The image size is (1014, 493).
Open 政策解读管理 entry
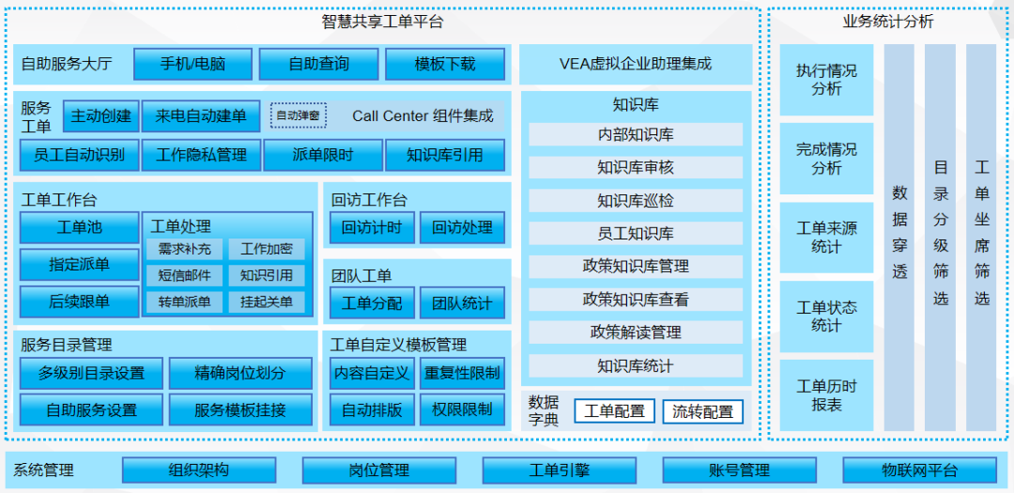coord(636,332)
